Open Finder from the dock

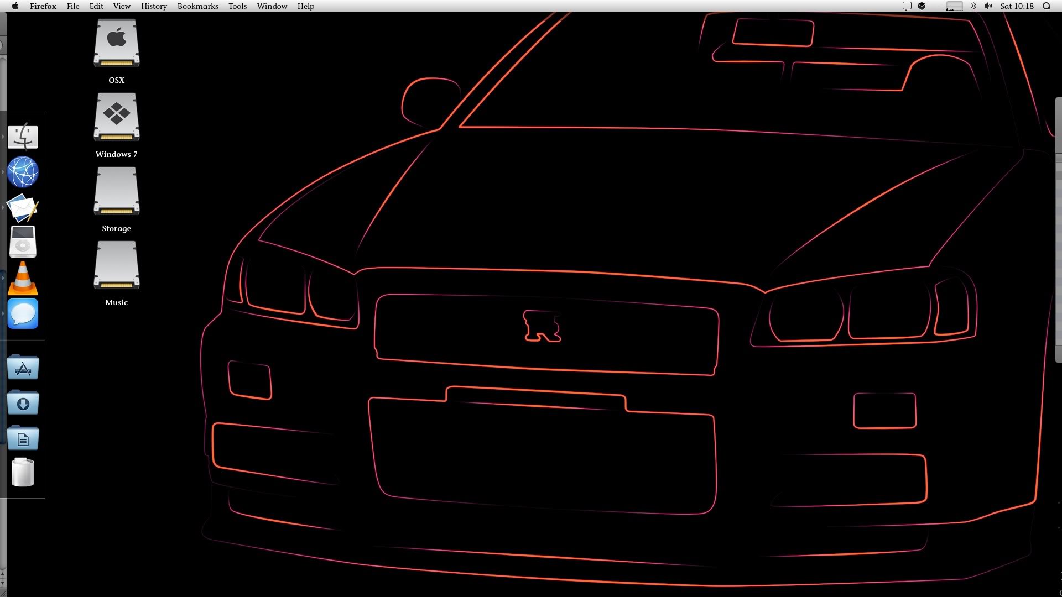23,137
